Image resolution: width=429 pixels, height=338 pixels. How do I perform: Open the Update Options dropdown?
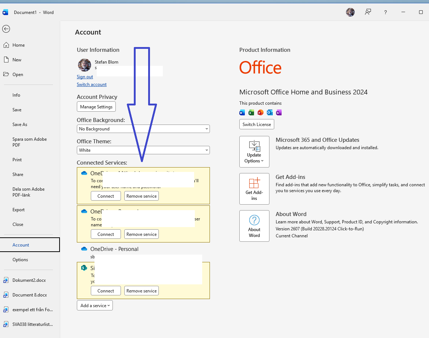tap(254, 152)
